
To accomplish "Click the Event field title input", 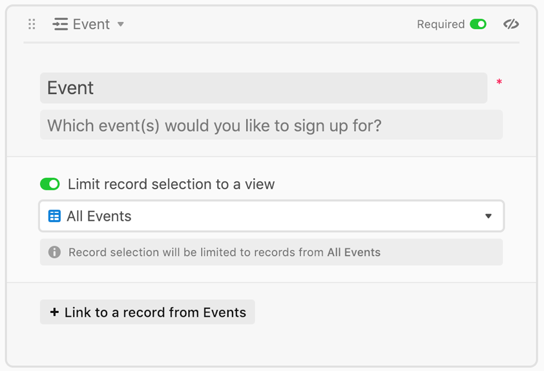I will [x=264, y=88].
